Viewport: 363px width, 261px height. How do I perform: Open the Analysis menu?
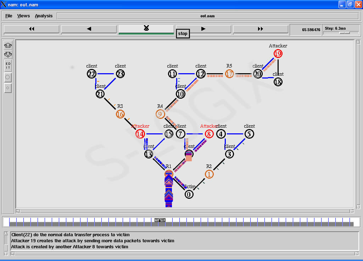pyautogui.click(x=44, y=16)
